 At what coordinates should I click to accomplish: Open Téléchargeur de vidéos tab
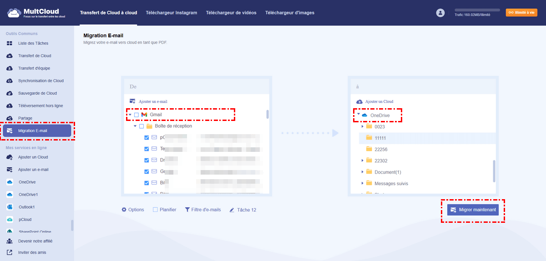pos(231,13)
